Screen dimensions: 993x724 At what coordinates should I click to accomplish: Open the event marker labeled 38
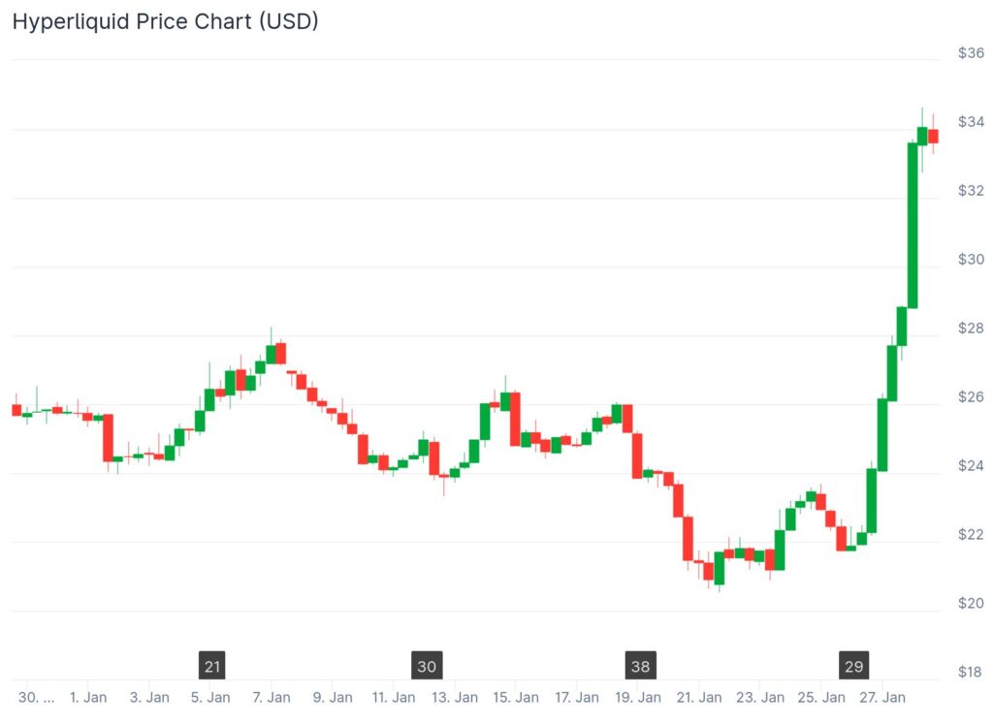(x=640, y=667)
